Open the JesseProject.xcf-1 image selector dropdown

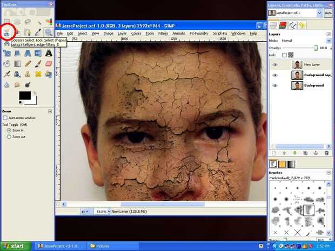319,13
